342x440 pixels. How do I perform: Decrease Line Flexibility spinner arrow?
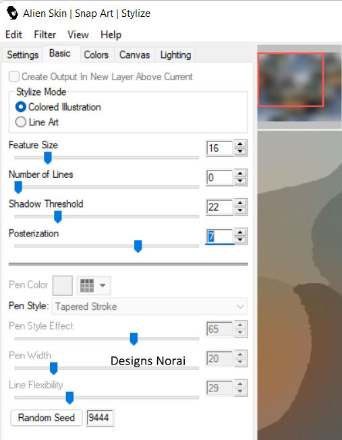[x=240, y=391]
